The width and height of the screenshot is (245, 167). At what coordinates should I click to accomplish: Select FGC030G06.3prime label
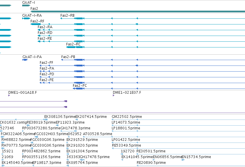[x=47, y=140]
